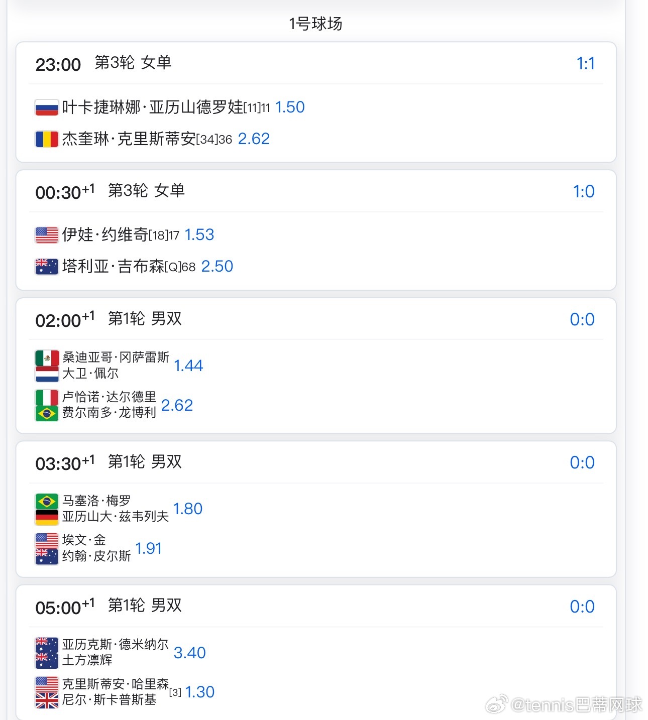Viewport: 648px width, 720px height.
Task: Select odds 1.44 for González and Pel pair
Action: pos(188,366)
